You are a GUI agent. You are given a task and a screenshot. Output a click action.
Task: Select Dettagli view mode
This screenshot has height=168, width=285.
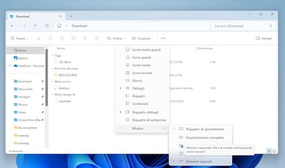coord(142,88)
